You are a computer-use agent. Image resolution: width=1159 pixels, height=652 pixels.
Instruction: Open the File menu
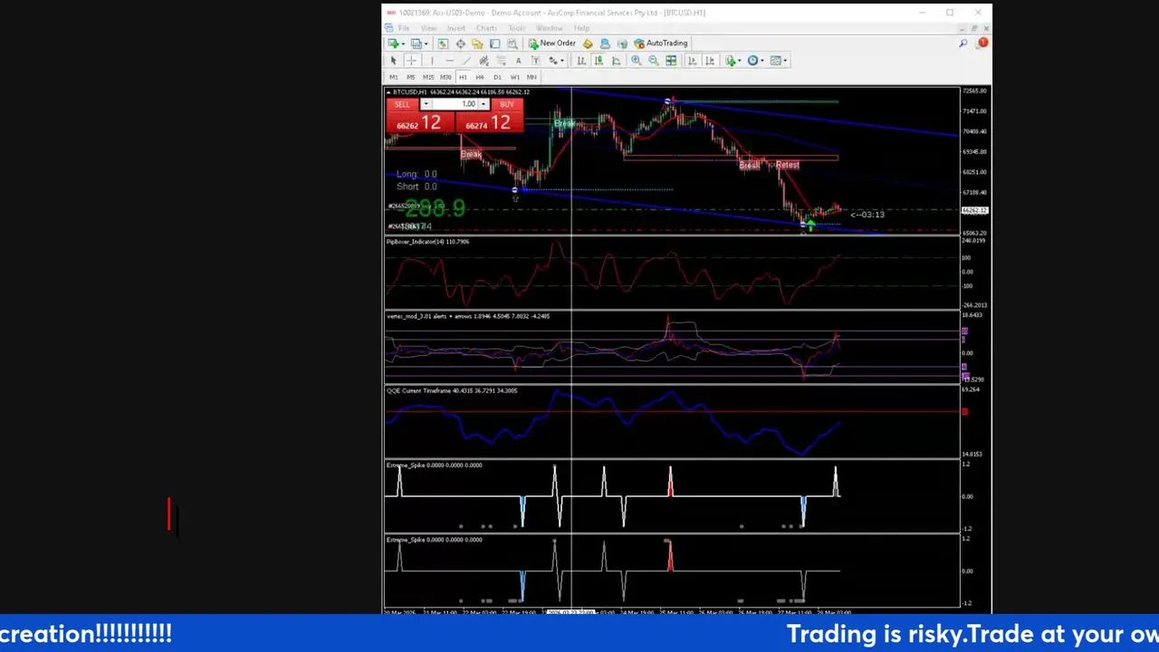404,28
